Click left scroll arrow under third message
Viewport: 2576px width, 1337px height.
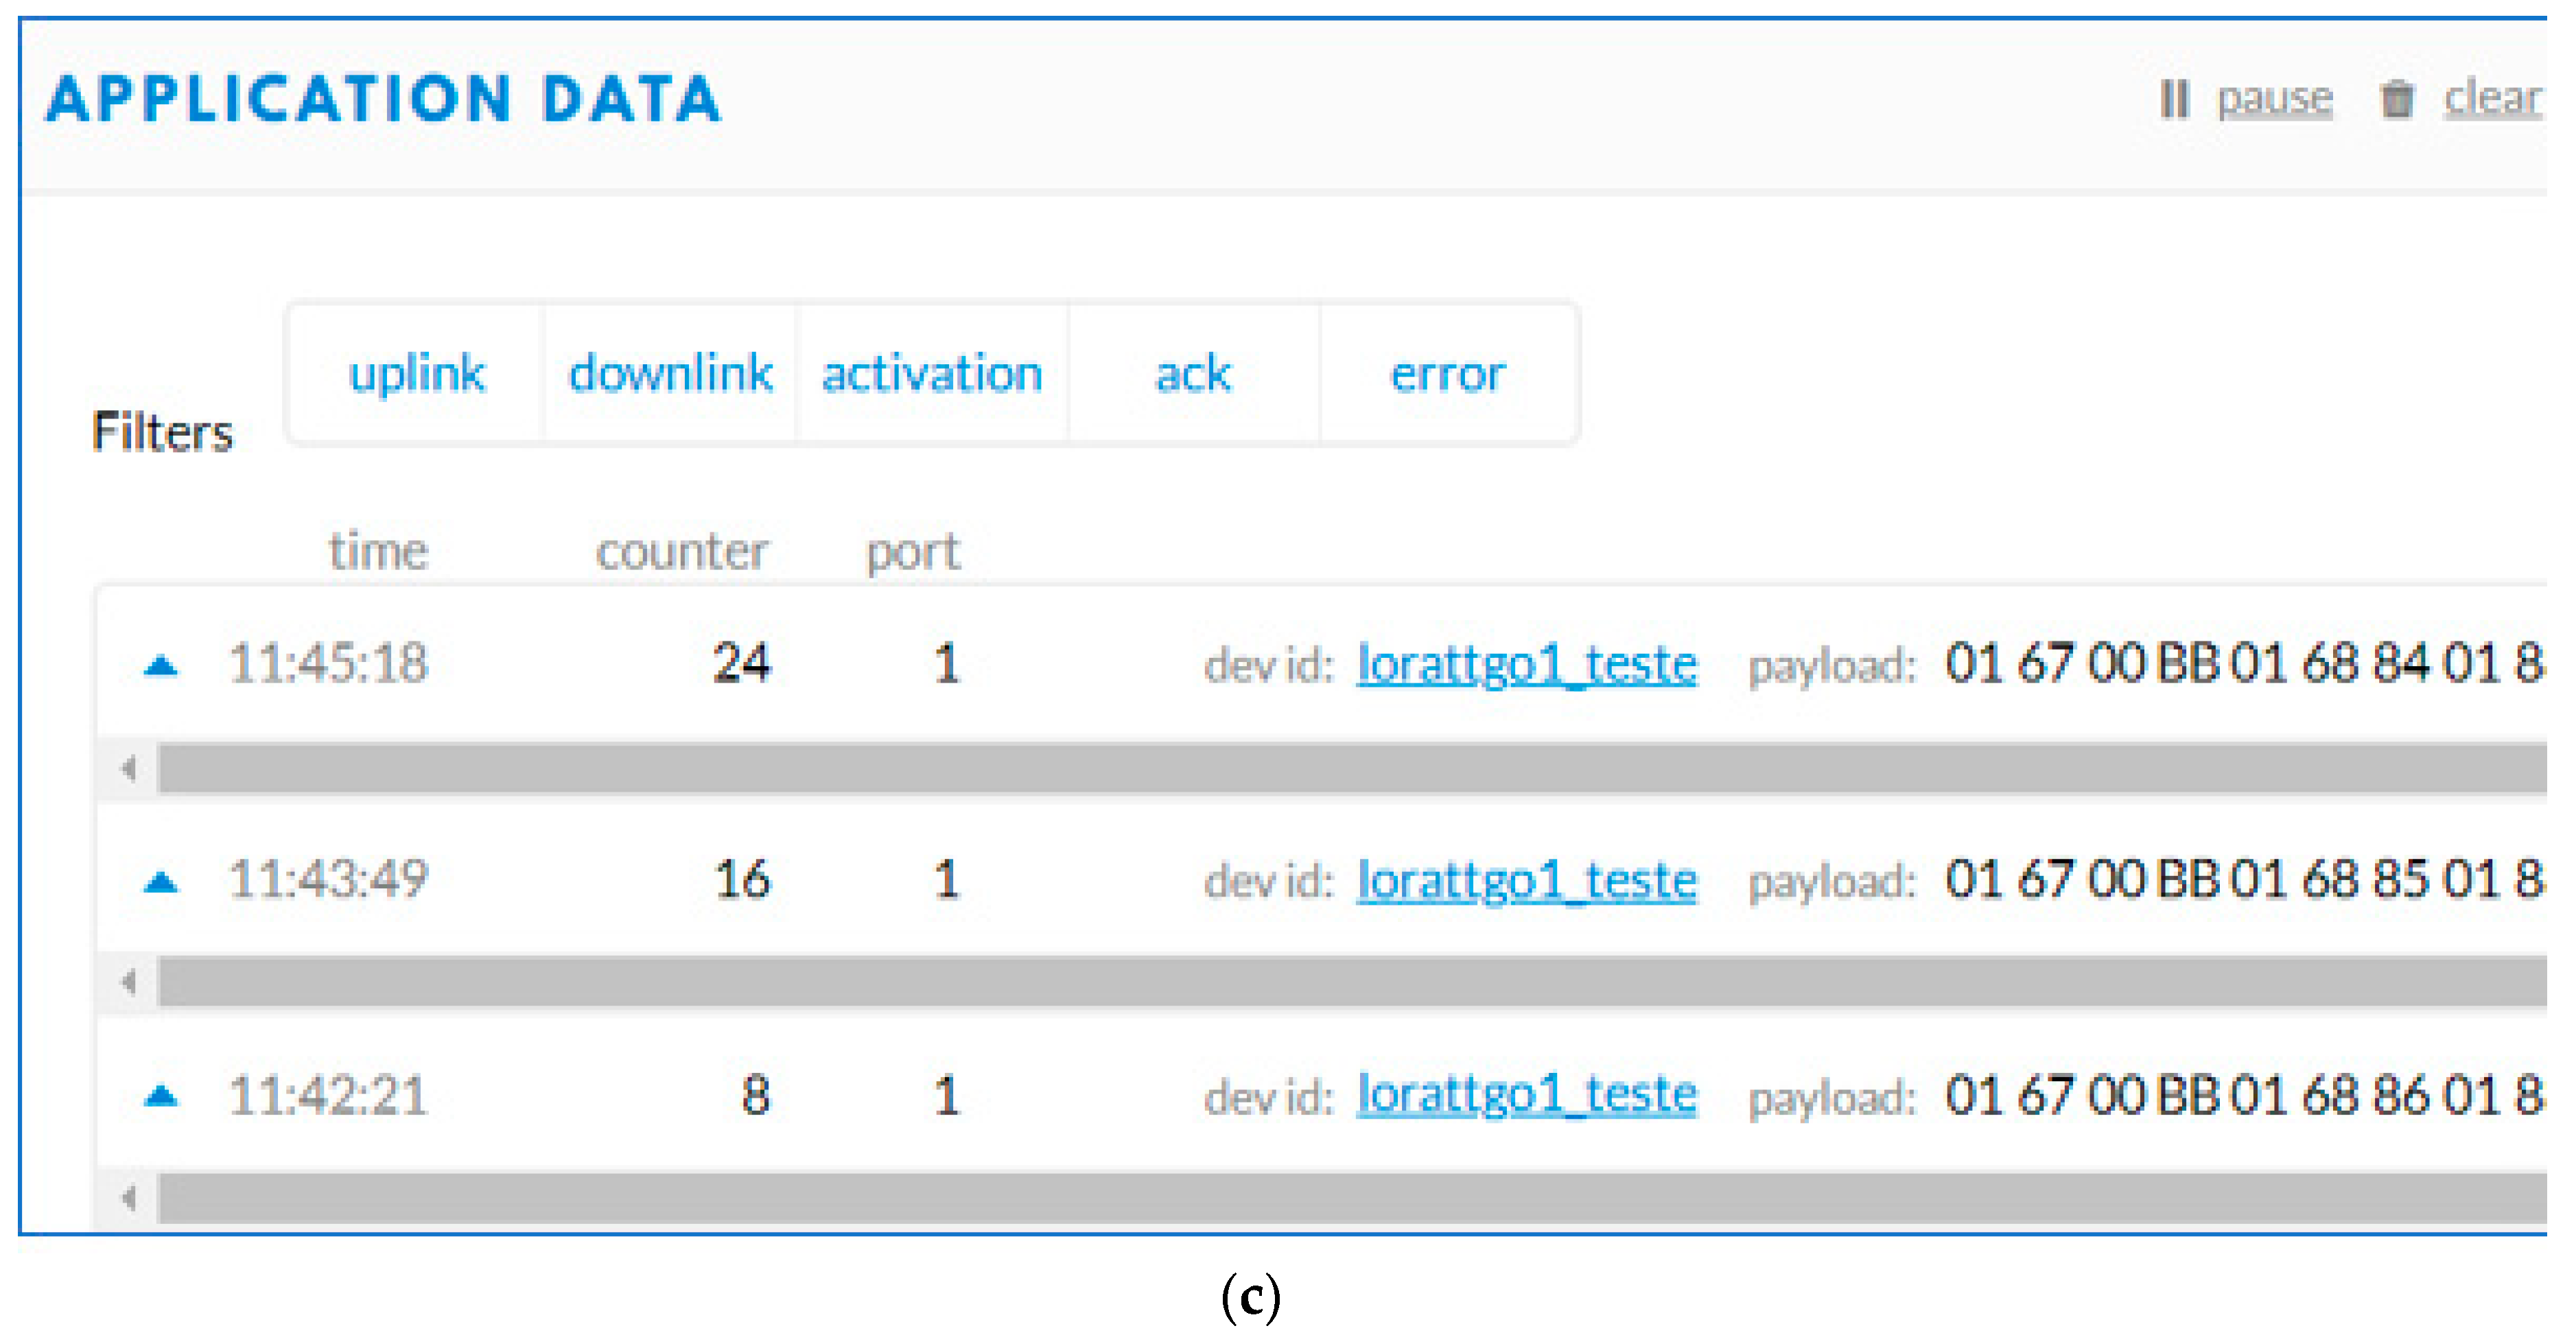128,1197
